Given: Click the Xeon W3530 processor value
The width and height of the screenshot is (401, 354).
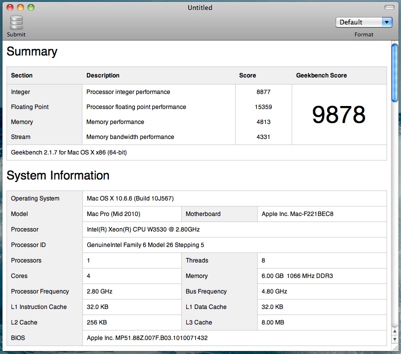Looking at the screenshot, I should click(143, 229).
